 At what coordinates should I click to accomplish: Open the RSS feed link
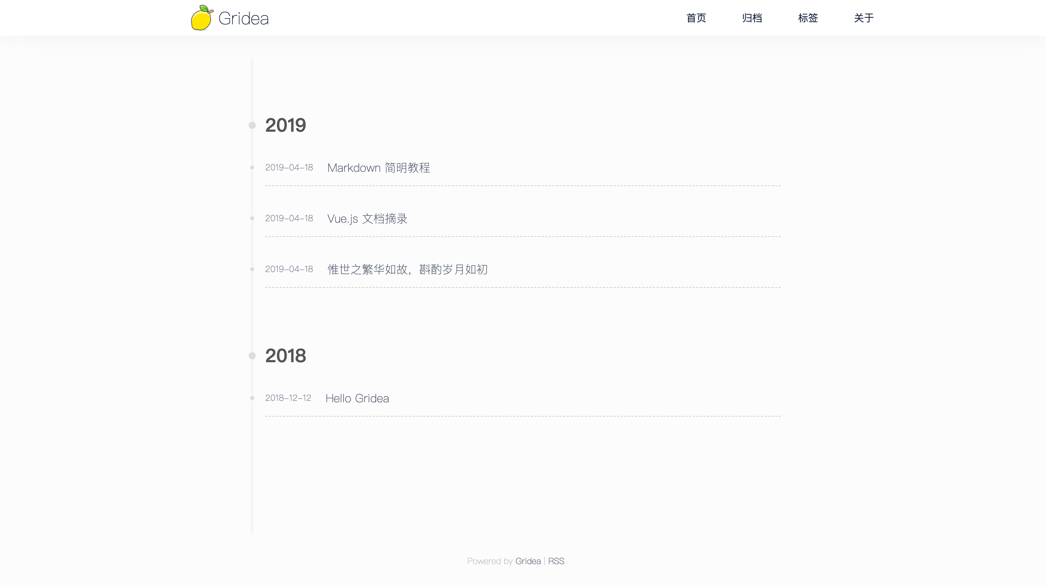click(x=556, y=561)
